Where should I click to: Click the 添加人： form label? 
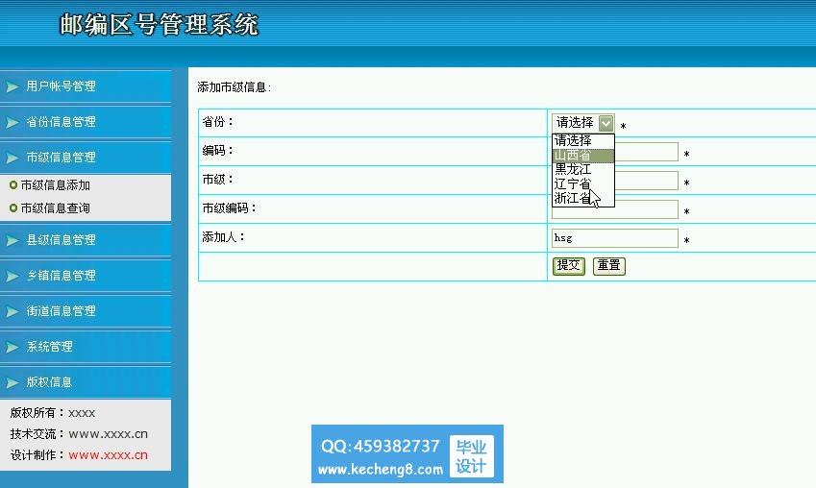[223, 237]
